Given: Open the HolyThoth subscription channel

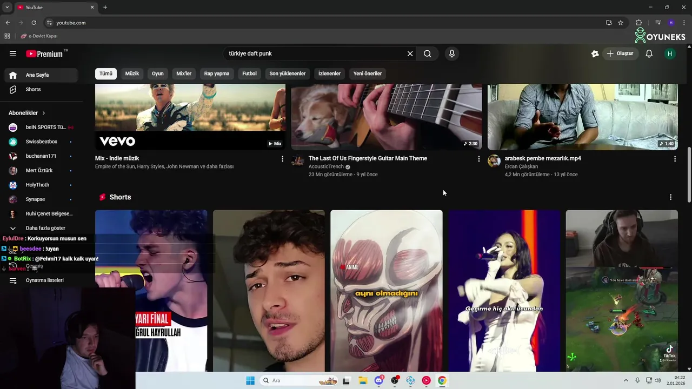Looking at the screenshot, I should coord(41,185).
